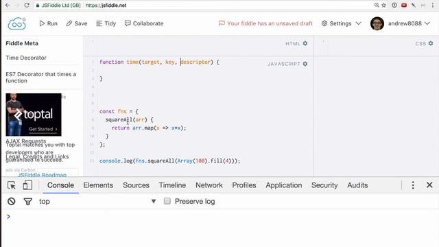Save the fiddle

point(77,23)
